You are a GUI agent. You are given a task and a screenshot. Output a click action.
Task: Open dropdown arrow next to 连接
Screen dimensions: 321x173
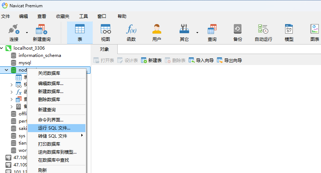[x=27, y=32]
